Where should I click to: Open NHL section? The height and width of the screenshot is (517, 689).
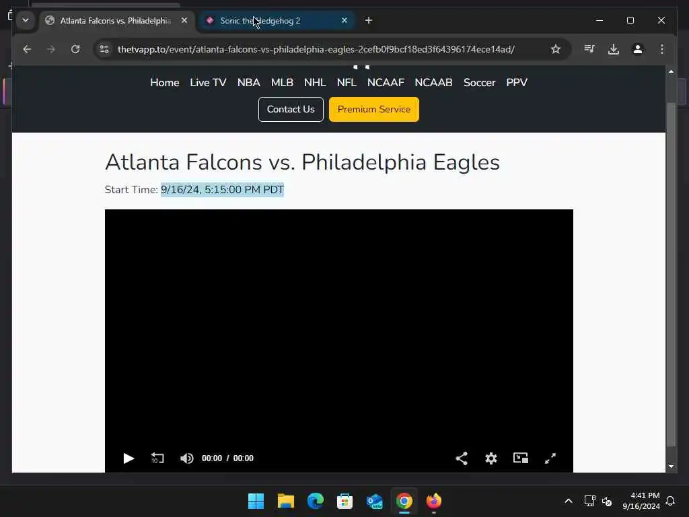[x=315, y=83]
